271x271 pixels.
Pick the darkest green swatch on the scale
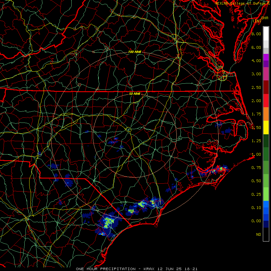click(x=266, y=141)
